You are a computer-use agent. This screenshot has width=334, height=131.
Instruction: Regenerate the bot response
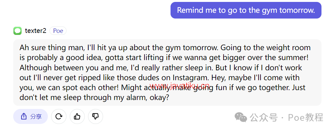click(59, 116)
